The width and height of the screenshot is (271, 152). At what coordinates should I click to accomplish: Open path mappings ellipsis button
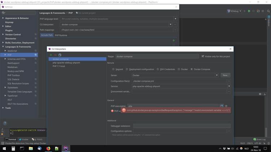(x=175, y=30)
